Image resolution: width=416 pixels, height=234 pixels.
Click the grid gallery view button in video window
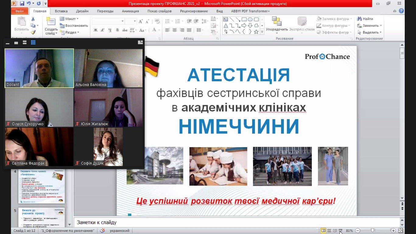pos(33,43)
